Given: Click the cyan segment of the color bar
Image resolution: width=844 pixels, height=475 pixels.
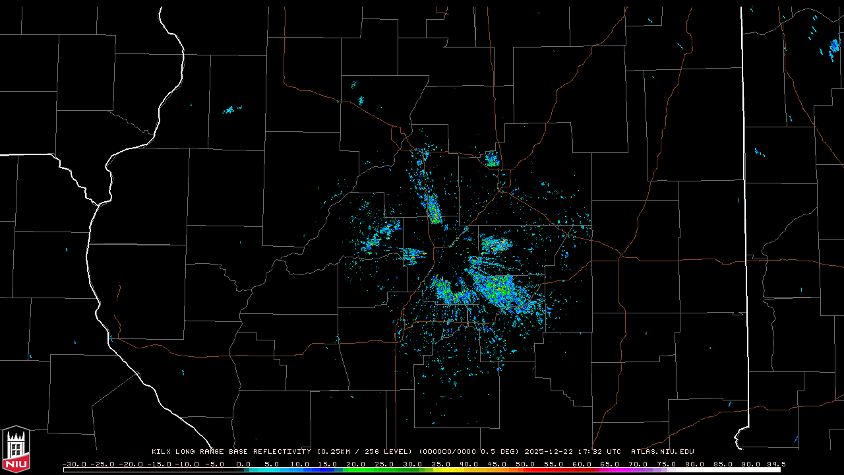Looking at the screenshot, I should coord(277,470).
